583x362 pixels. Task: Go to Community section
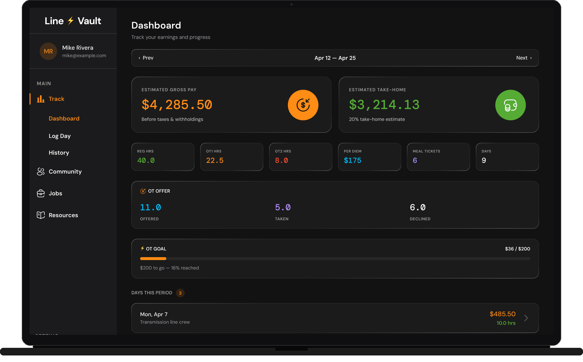65,171
